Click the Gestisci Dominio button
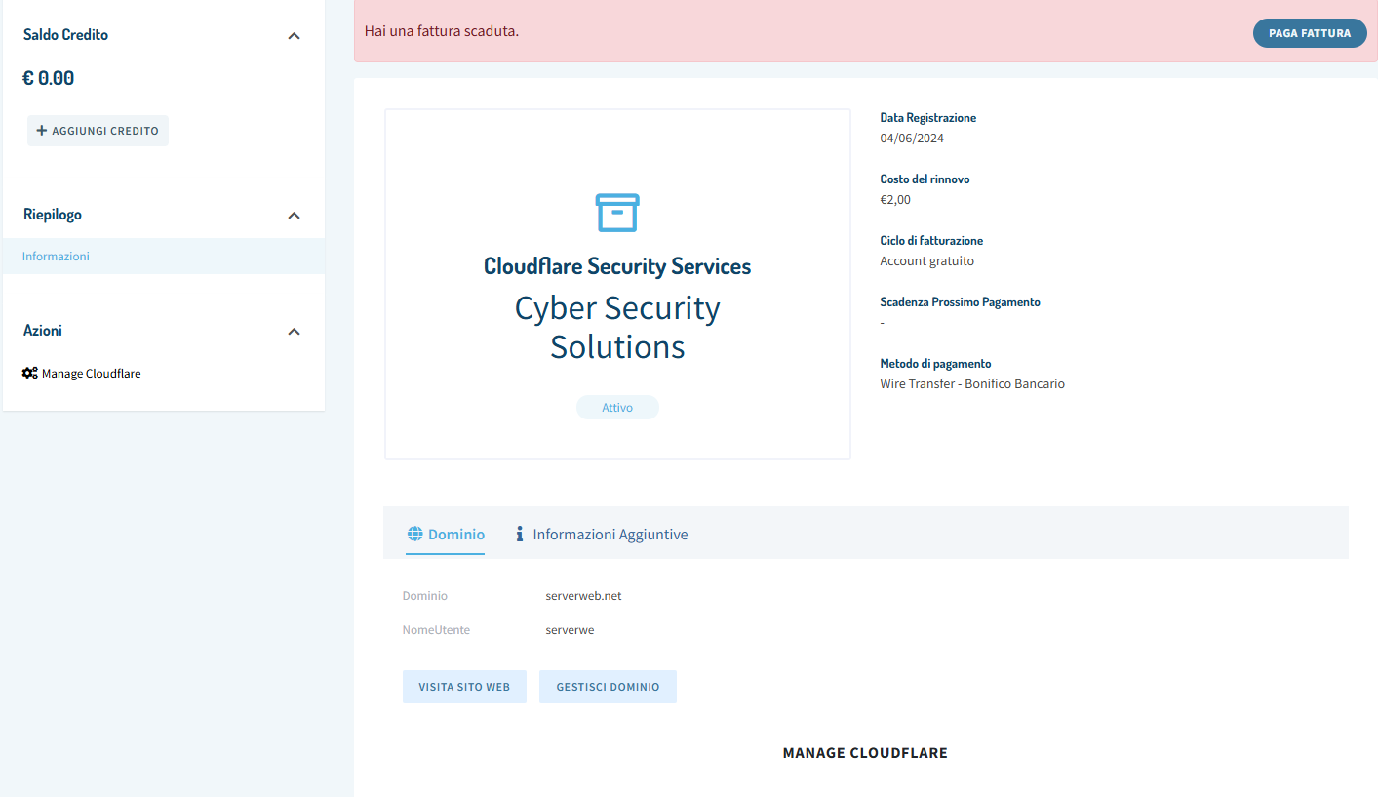1378x797 pixels. (x=608, y=687)
